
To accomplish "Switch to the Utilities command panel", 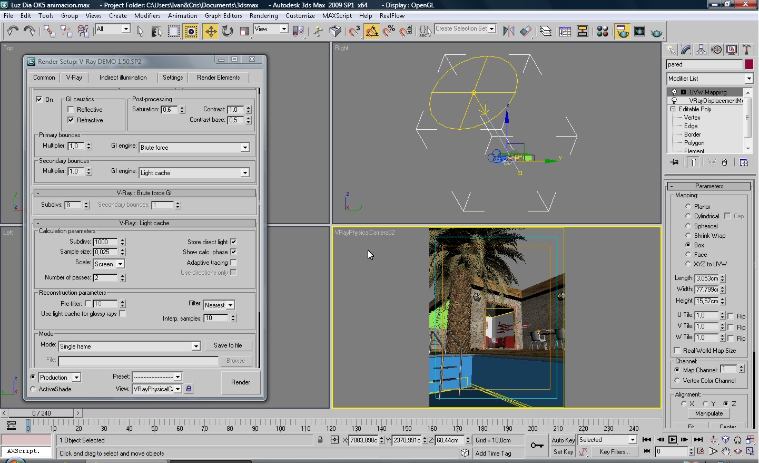I will pos(746,50).
